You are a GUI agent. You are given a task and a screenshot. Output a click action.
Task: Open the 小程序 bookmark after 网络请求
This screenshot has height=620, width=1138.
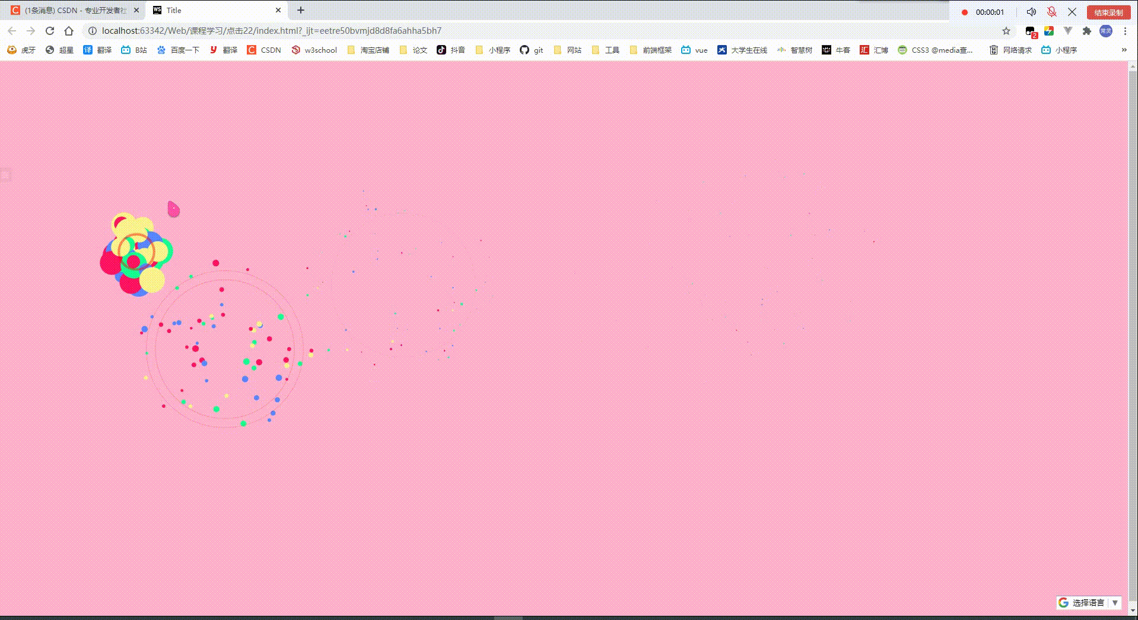(1059, 50)
